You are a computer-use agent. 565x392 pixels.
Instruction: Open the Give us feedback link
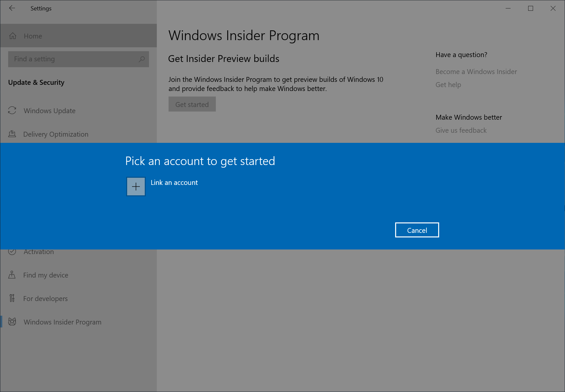point(461,130)
